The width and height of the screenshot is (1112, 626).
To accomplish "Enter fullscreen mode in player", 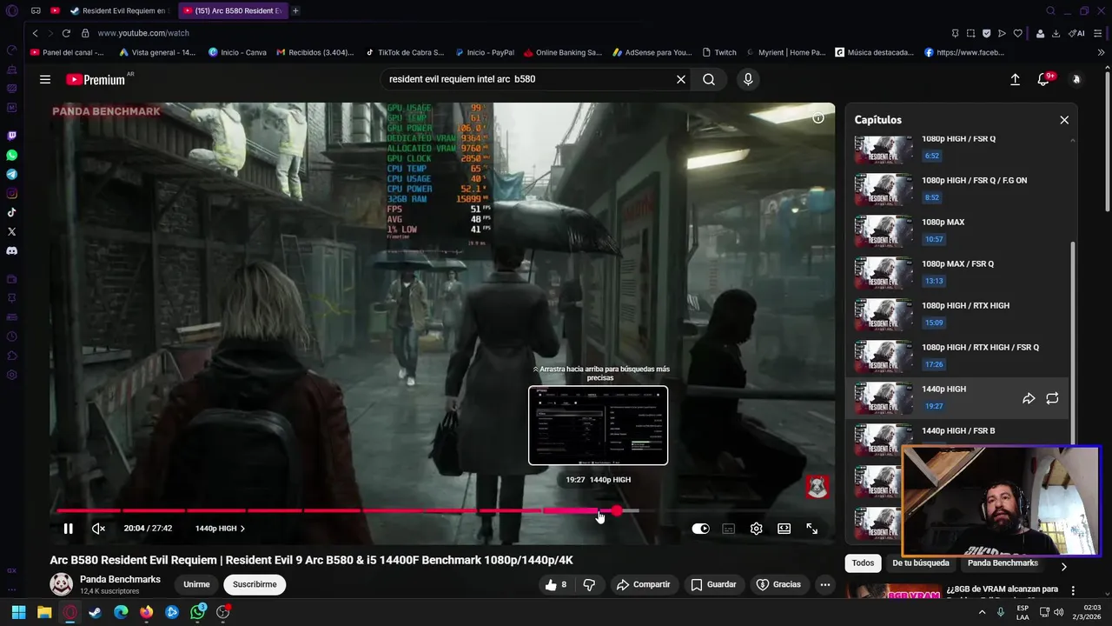I will coord(811,529).
